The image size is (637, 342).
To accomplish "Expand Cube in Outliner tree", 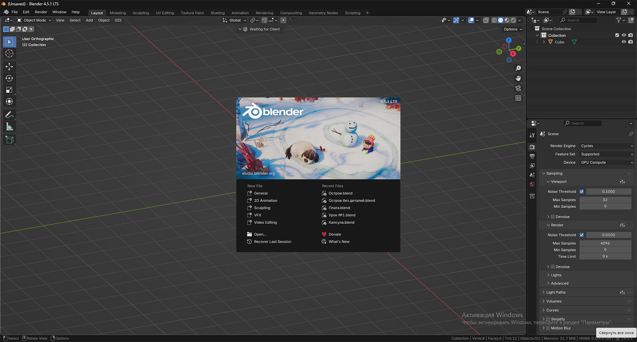I will click(x=544, y=42).
